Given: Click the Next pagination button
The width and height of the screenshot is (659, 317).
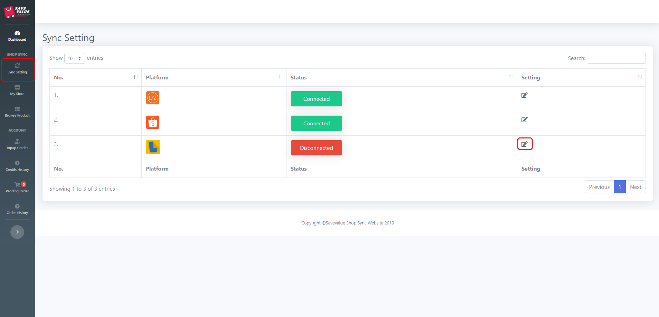Looking at the screenshot, I should click(x=635, y=187).
